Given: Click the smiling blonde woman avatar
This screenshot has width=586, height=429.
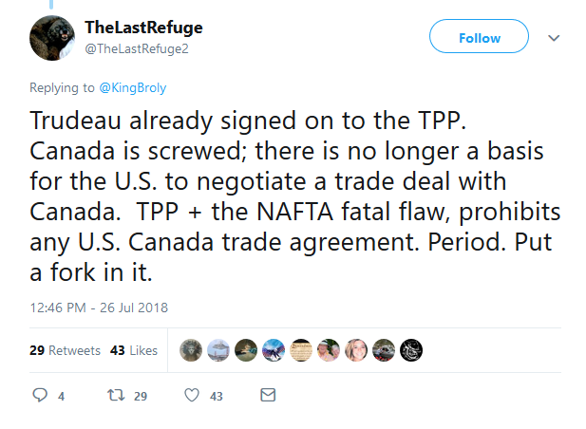Looking at the screenshot, I should [x=355, y=349].
